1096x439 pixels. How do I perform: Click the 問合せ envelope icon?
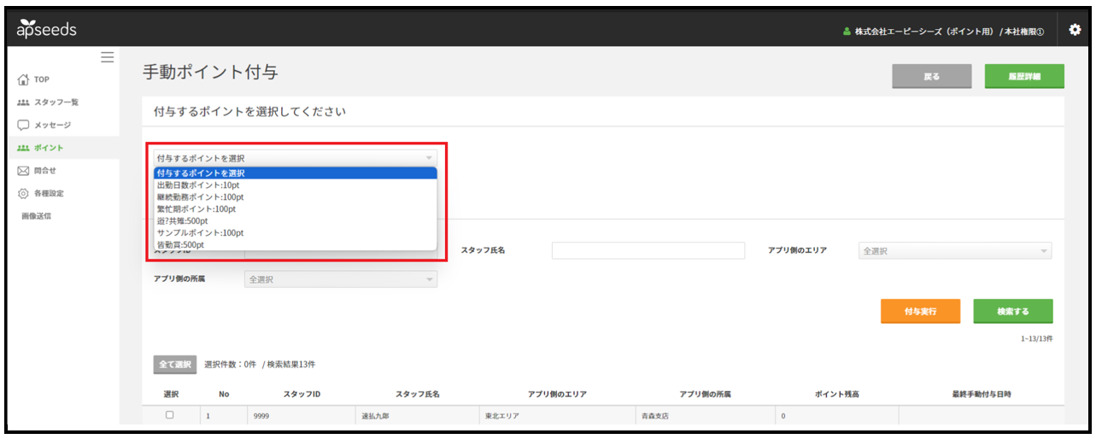(23, 171)
